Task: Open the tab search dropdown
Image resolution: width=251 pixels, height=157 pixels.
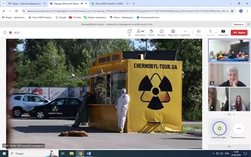Action: tap(4, 4)
